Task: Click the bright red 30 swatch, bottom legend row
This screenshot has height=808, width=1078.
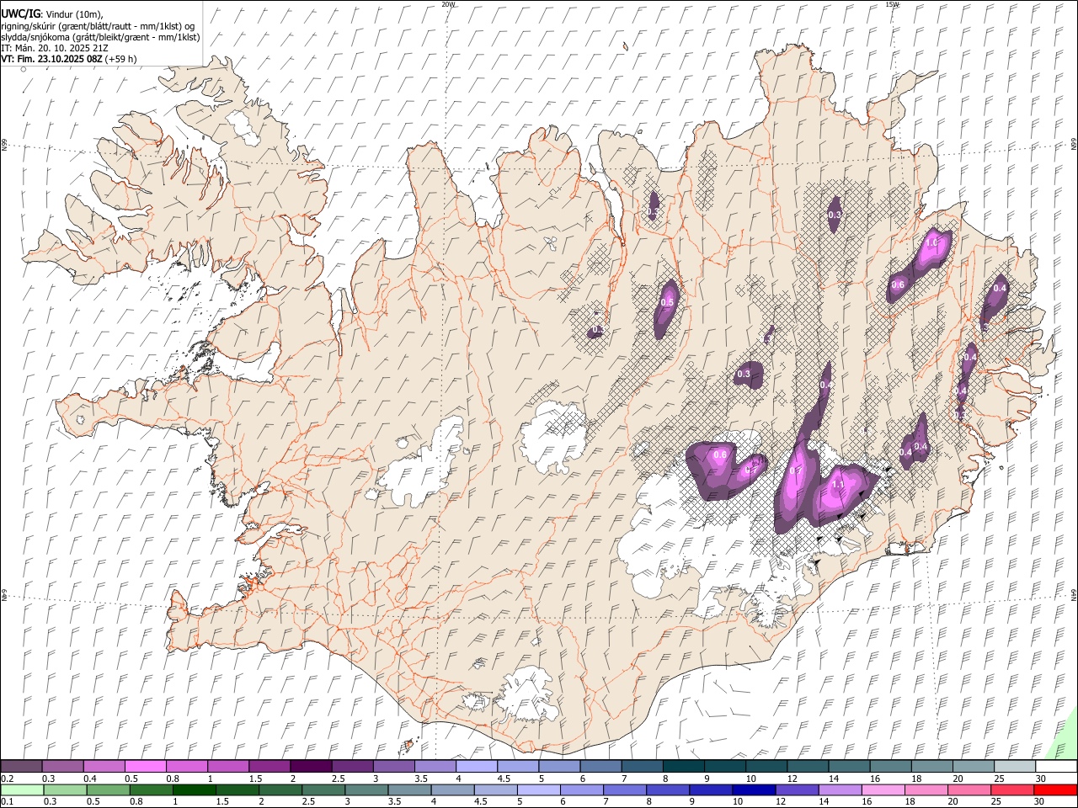Action: 1054,789
